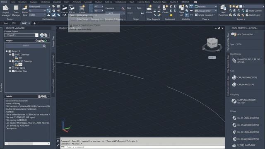Click the print icon beside Current Project
Image resolution: width=265 pixels, height=149 pixels.
[42, 35]
